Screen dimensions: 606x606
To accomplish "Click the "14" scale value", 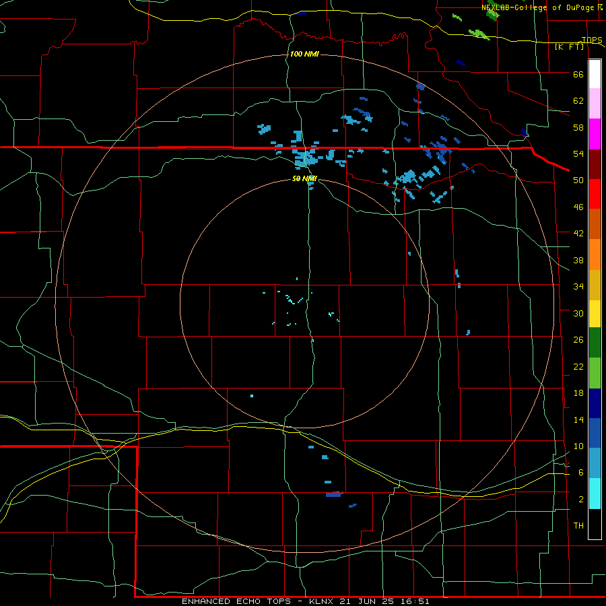I will [578, 419].
